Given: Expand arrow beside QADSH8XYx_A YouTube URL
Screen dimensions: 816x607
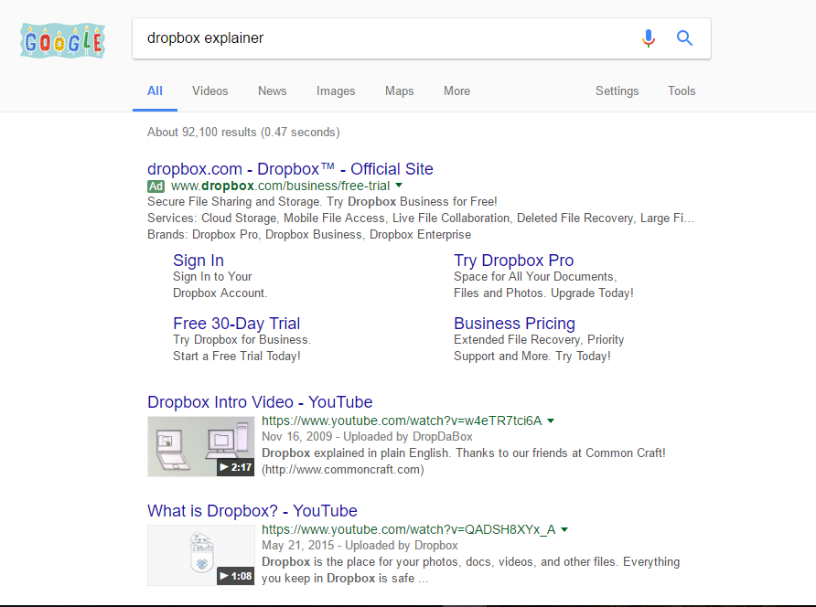Looking at the screenshot, I should point(564,529).
